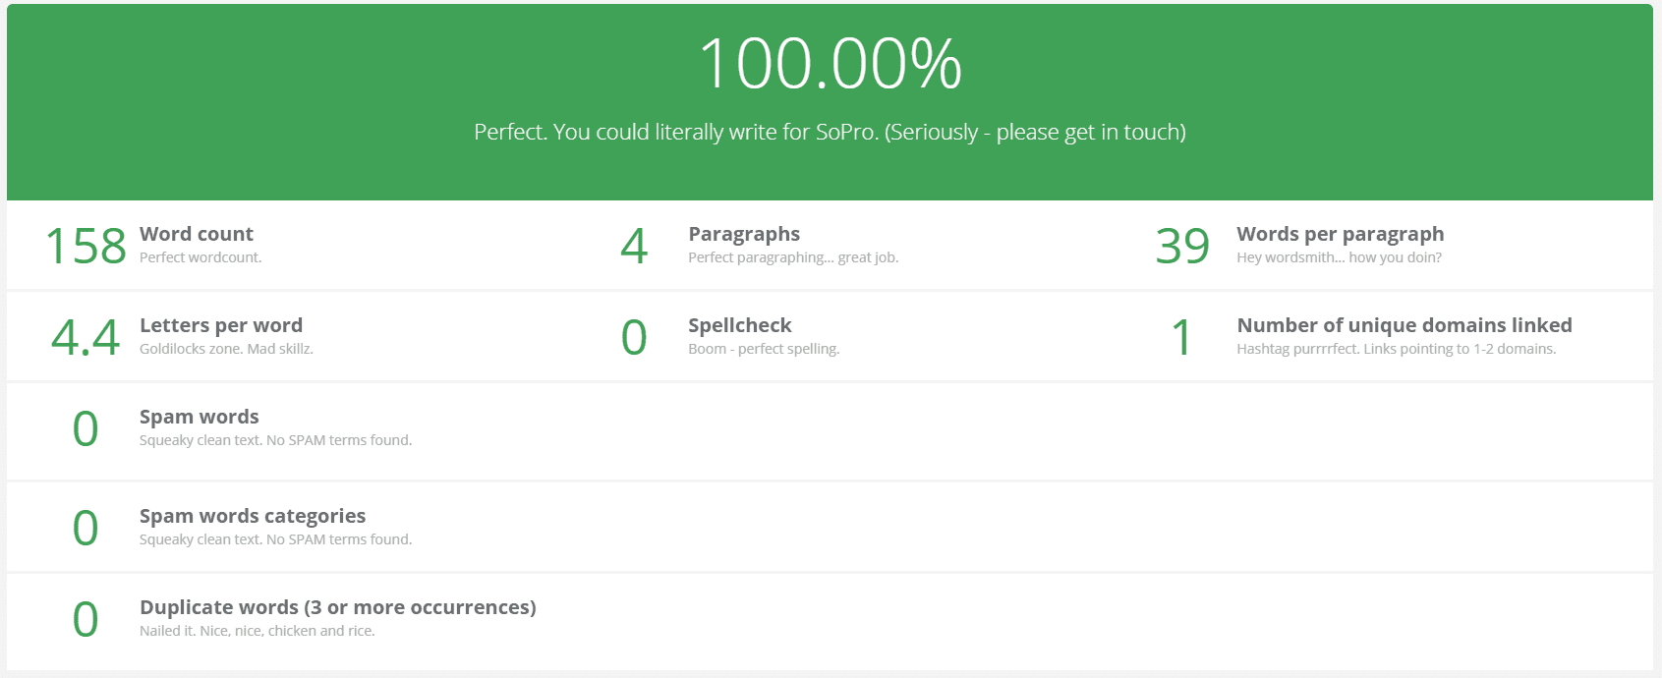
Task: Select the Word count label
Action: click(197, 234)
